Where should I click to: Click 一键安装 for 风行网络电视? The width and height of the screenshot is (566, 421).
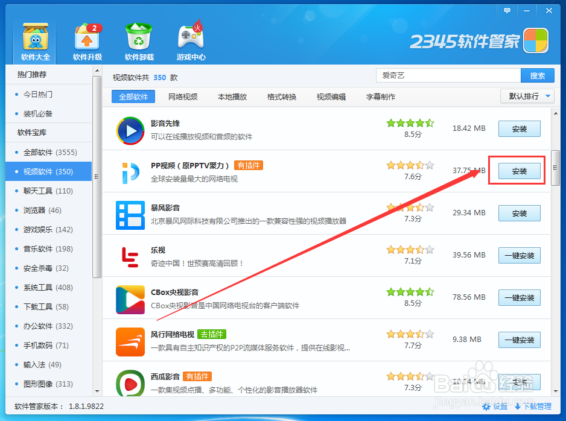(x=520, y=340)
